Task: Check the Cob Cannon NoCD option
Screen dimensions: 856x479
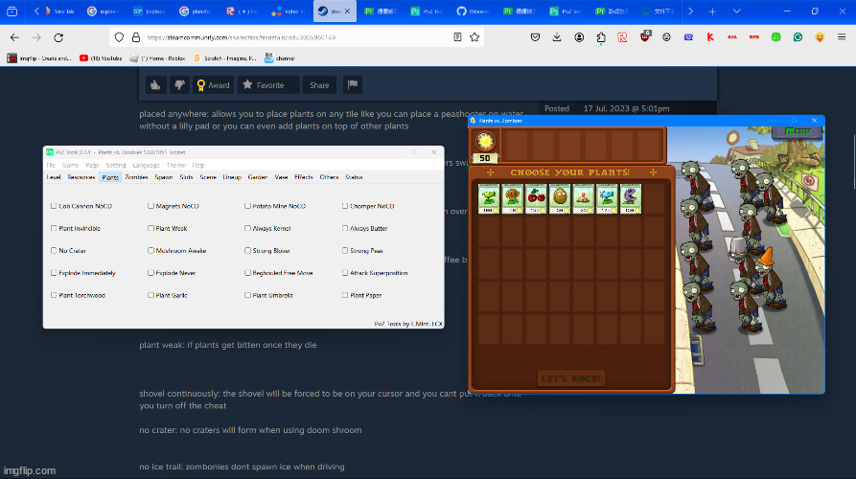Action: 54,206
